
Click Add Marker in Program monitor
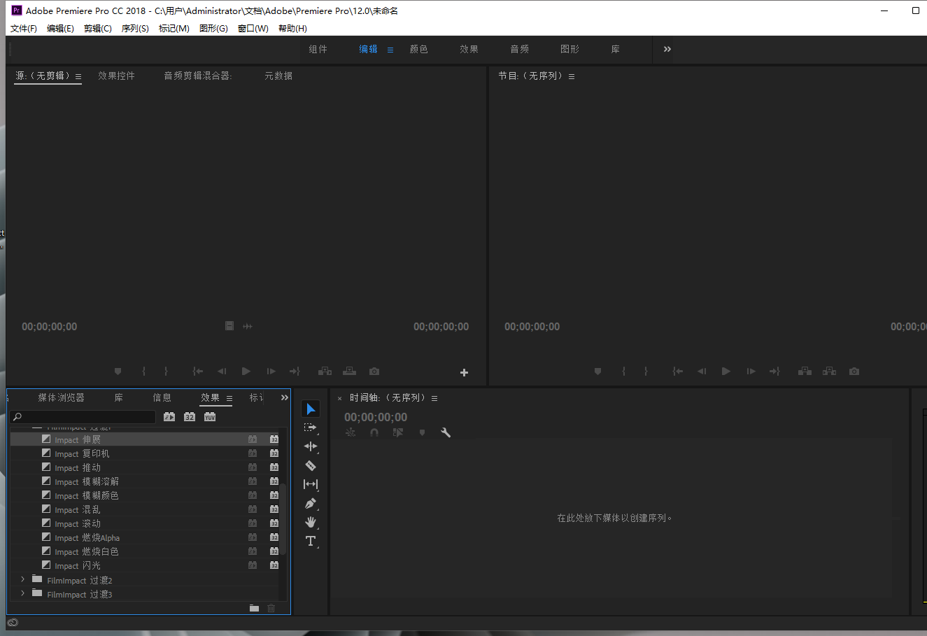point(597,372)
